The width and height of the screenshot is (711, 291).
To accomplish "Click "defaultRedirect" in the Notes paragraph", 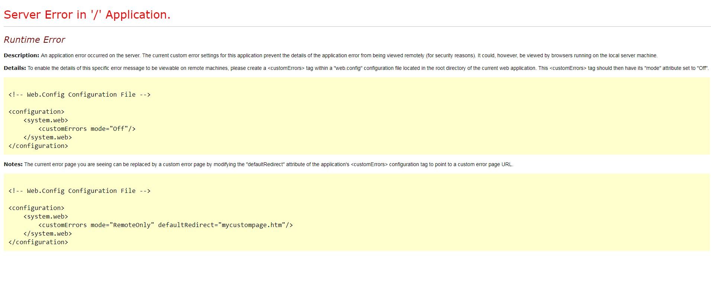I will (265, 164).
